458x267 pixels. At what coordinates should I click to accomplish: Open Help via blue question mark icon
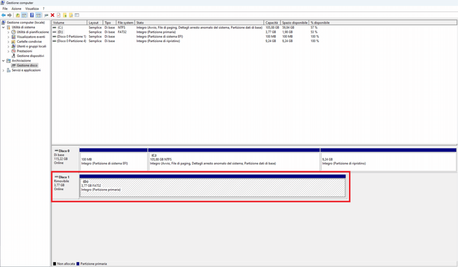(x=32, y=15)
